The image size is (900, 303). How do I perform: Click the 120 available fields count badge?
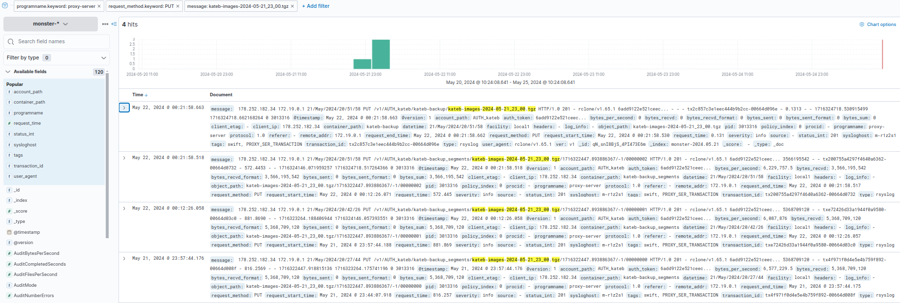[99, 72]
